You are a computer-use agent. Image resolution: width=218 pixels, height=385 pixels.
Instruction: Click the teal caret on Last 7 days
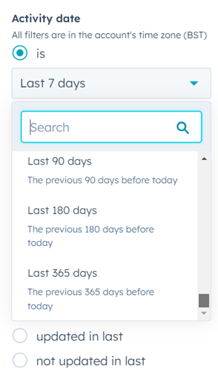(194, 83)
